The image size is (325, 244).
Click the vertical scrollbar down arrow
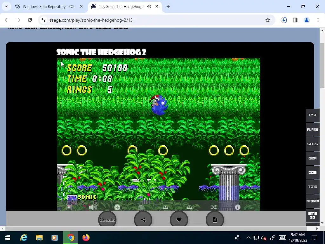[x=322, y=223]
